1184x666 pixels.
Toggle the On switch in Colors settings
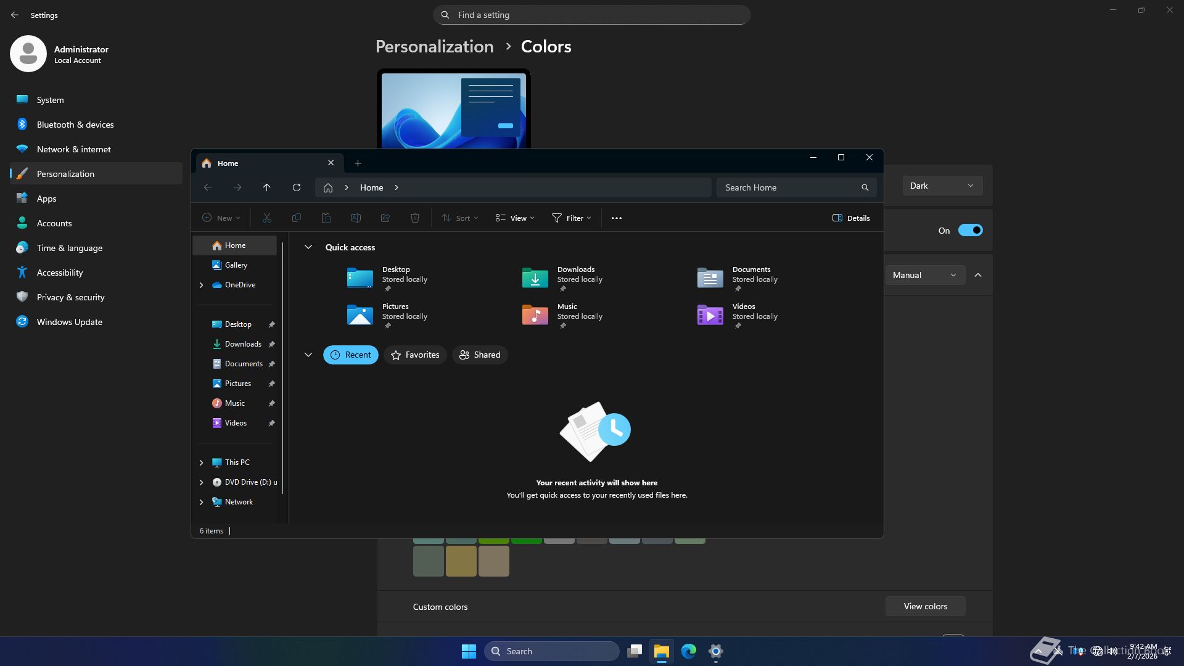tap(970, 230)
